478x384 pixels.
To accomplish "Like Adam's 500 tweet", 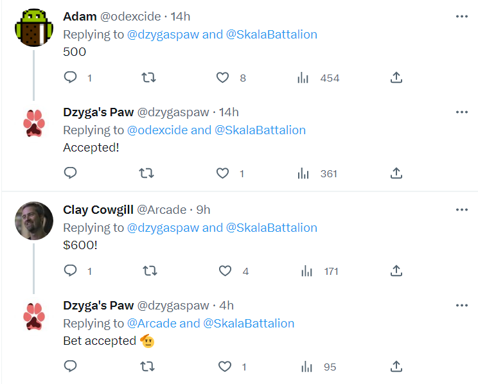I will [222, 78].
